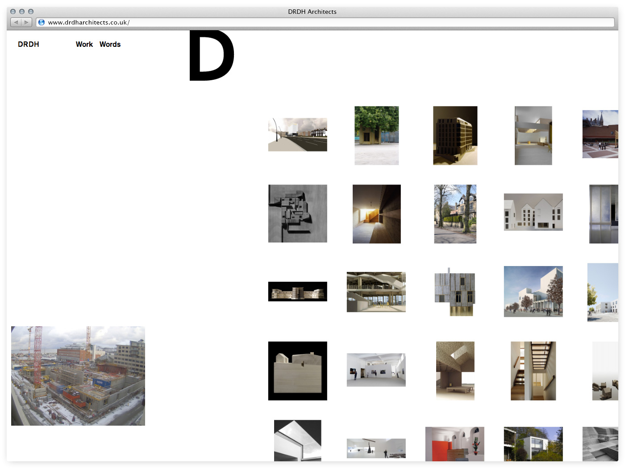Open the grey relief site model thumbnail

point(297,213)
